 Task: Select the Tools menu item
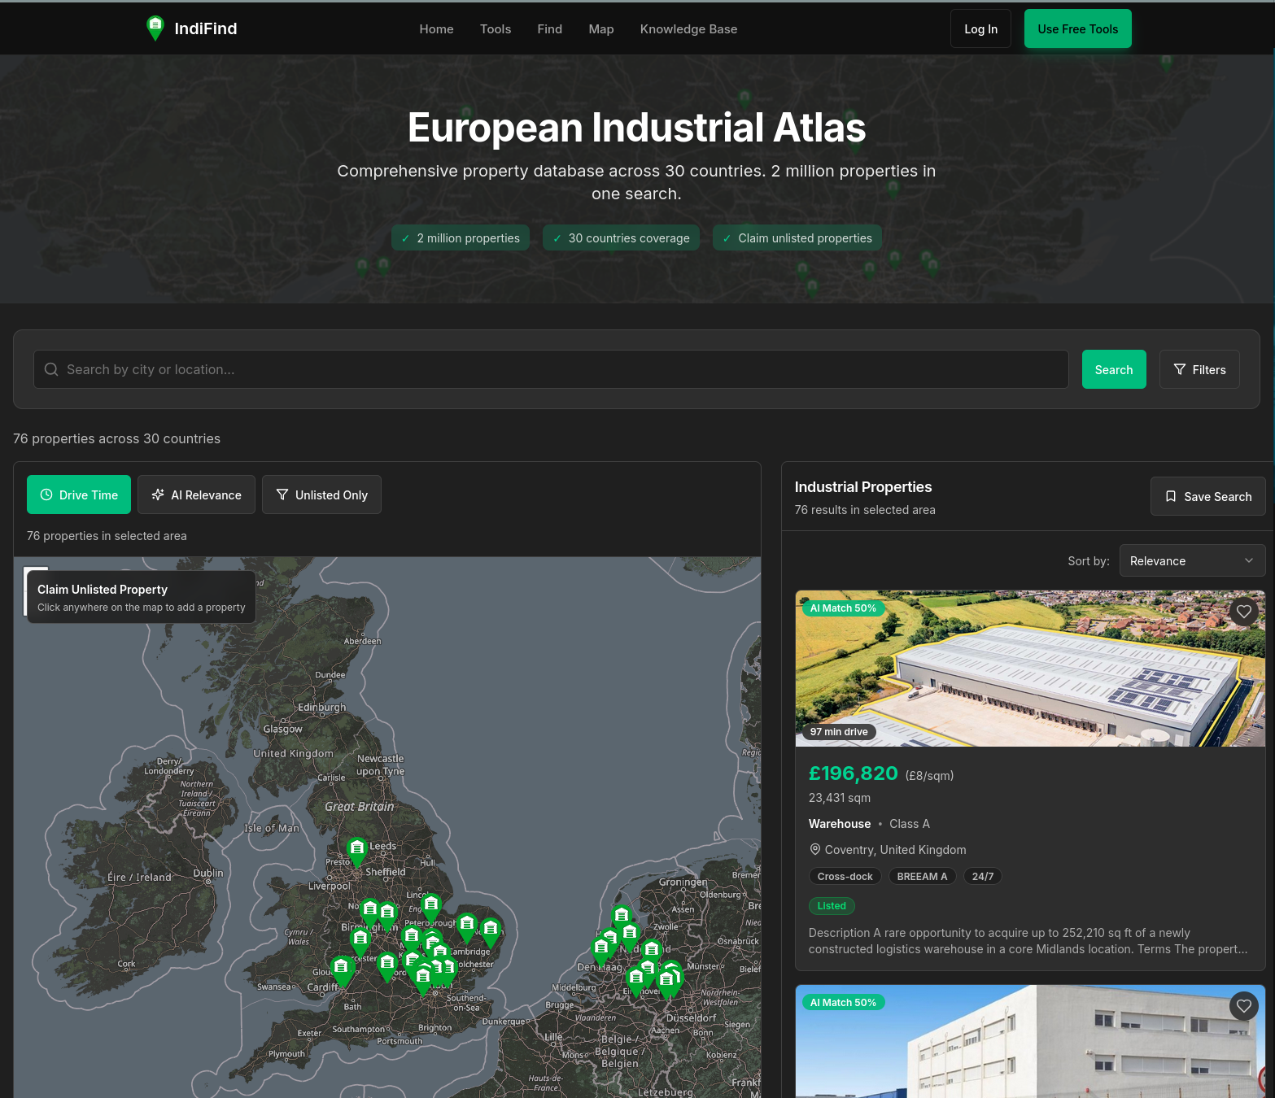pos(496,28)
